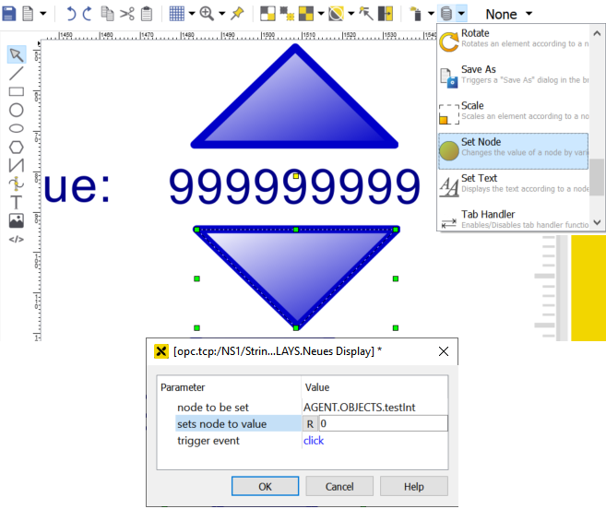Select the code tag tool
606x509 pixels.
[x=17, y=239]
